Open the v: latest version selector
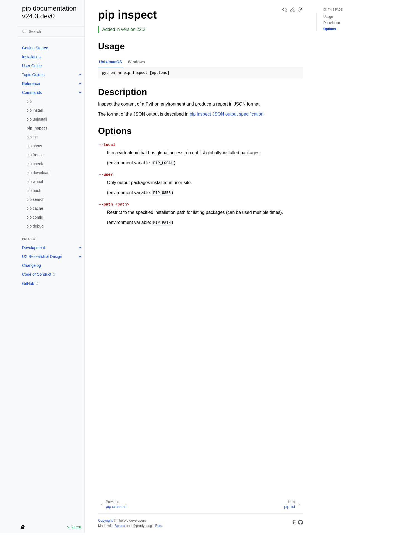Viewport: 401px width, 557px height. click(x=74, y=527)
